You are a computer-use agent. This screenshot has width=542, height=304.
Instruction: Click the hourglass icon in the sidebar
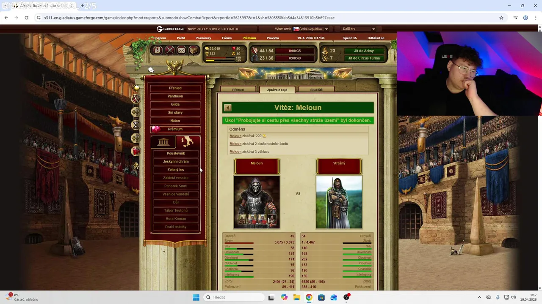coord(136,125)
